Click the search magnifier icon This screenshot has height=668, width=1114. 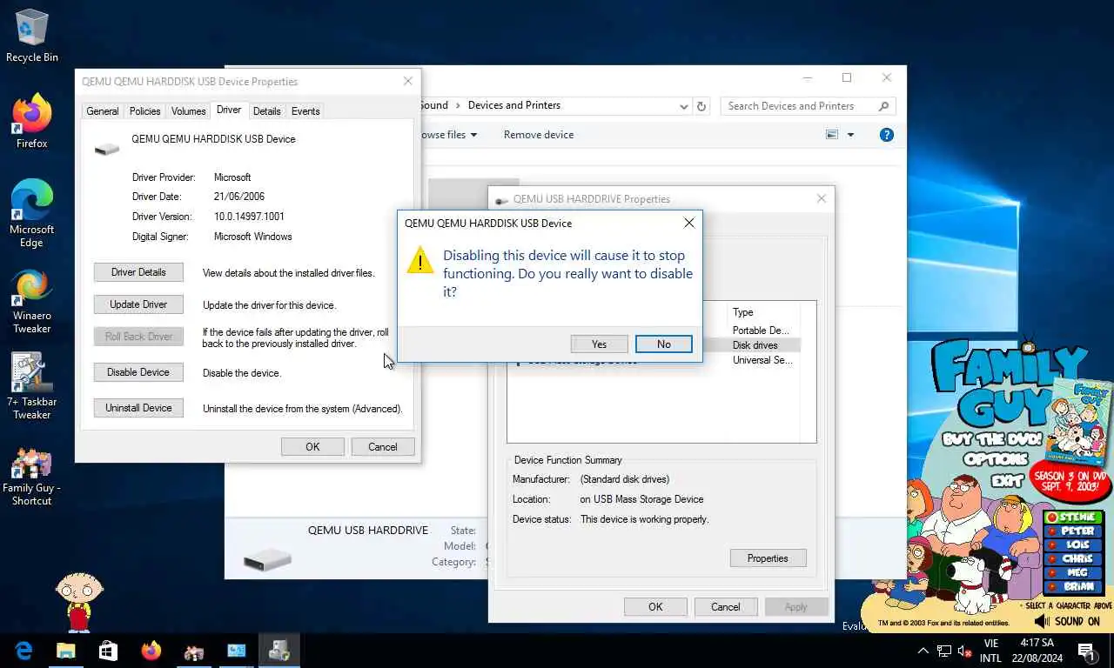pos(884,106)
